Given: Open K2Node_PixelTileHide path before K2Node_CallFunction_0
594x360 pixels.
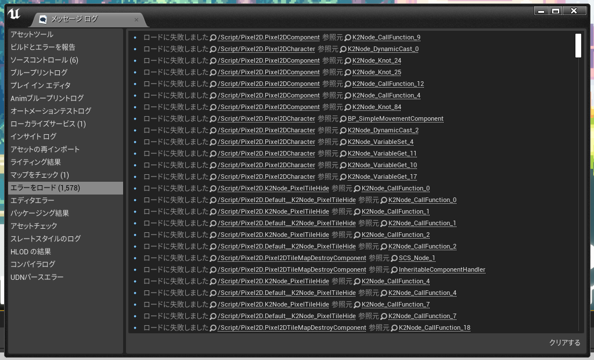Looking at the screenshot, I should pyautogui.click(x=273, y=189).
